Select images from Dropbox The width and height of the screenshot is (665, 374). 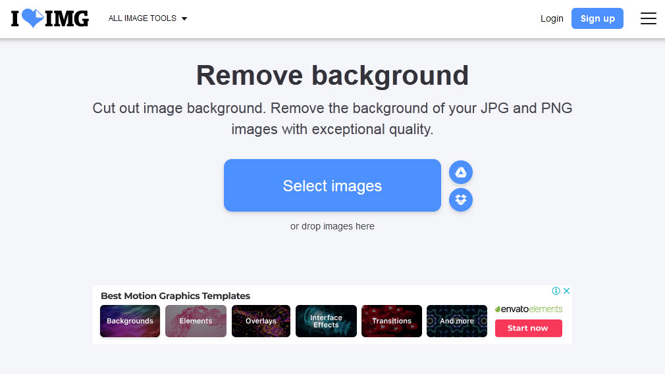[x=461, y=200]
